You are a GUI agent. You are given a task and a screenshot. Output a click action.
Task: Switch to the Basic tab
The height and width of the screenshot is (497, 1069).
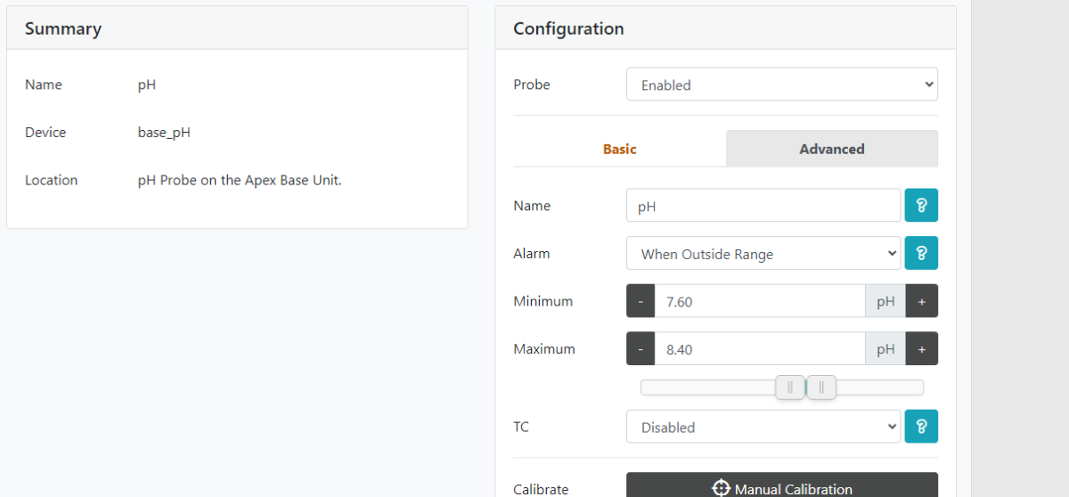[x=620, y=149]
